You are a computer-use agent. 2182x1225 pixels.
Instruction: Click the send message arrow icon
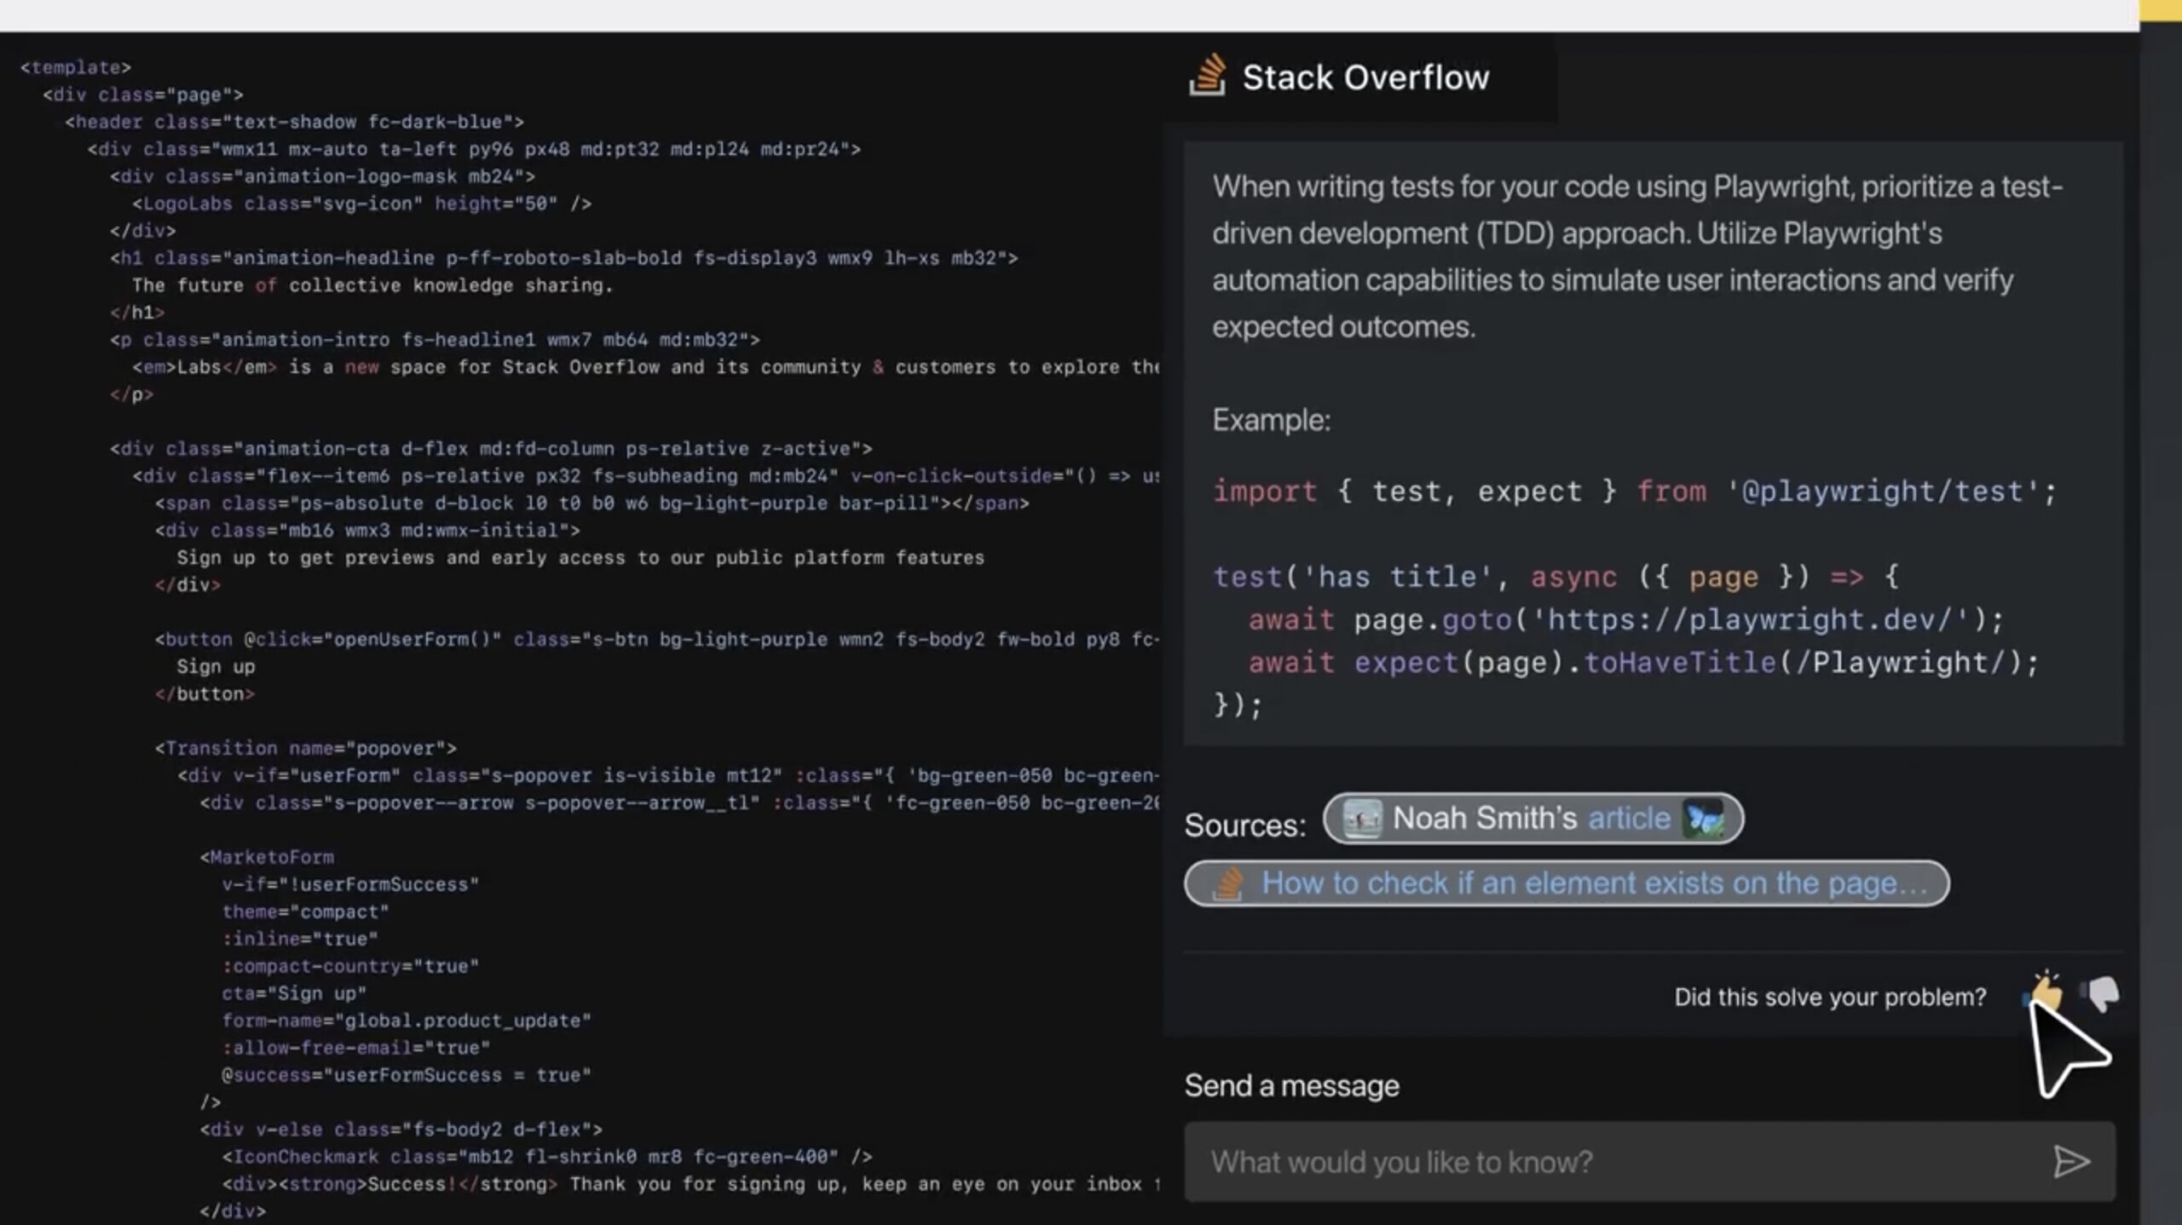[2071, 1161]
